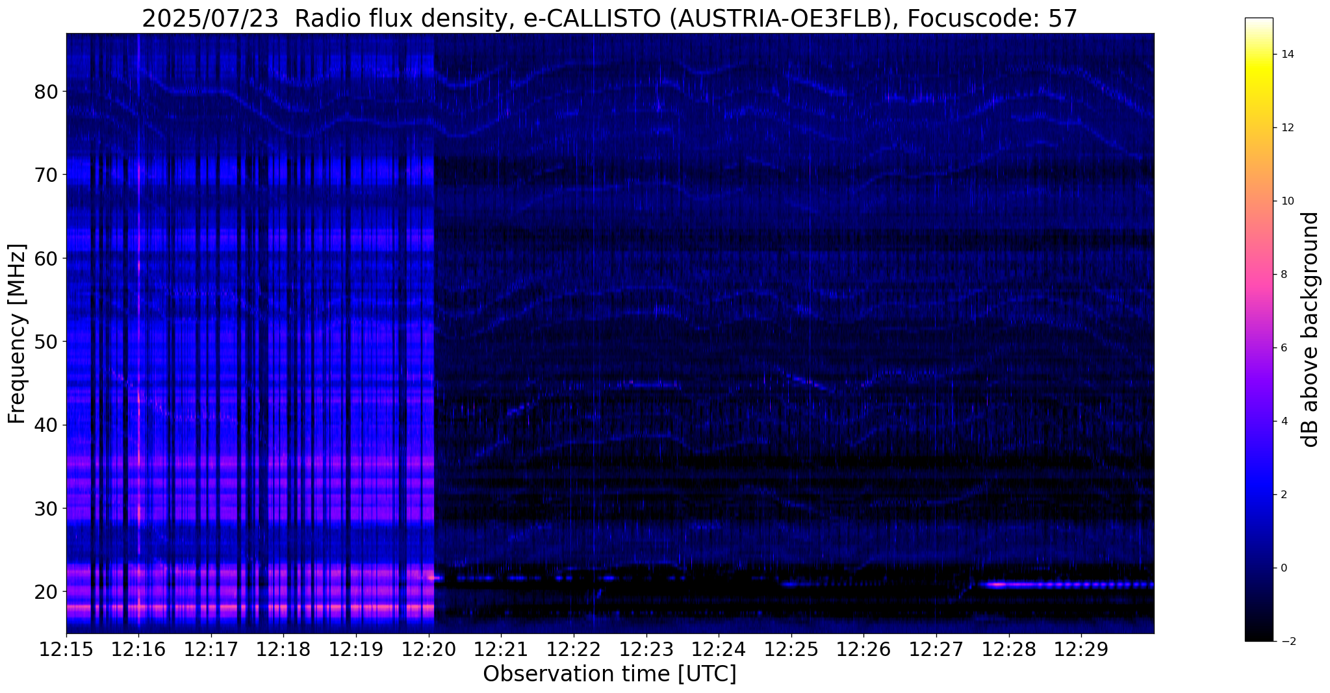Click the 40 MHz frequency tick label

[x=46, y=425]
